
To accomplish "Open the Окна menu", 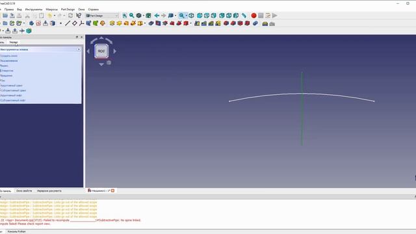I will pyautogui.click(x=81, y=9).
